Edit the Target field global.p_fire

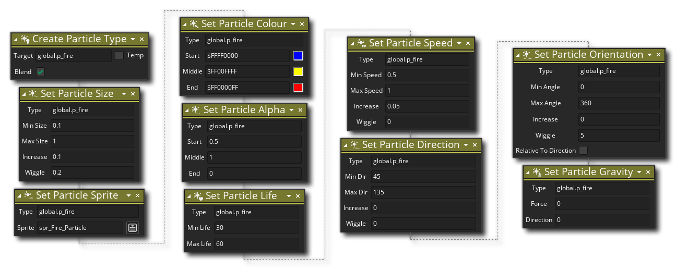74,56
